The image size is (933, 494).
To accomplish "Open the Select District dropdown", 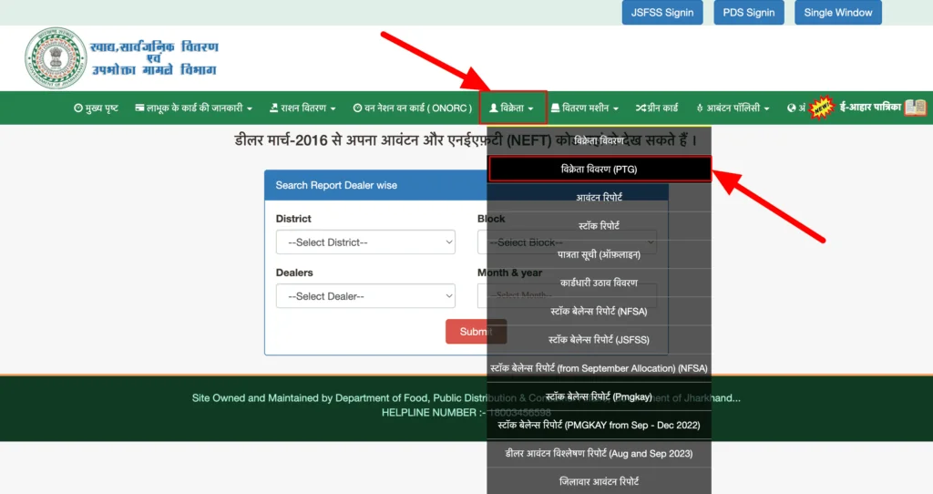I will (x=365, y=242).
